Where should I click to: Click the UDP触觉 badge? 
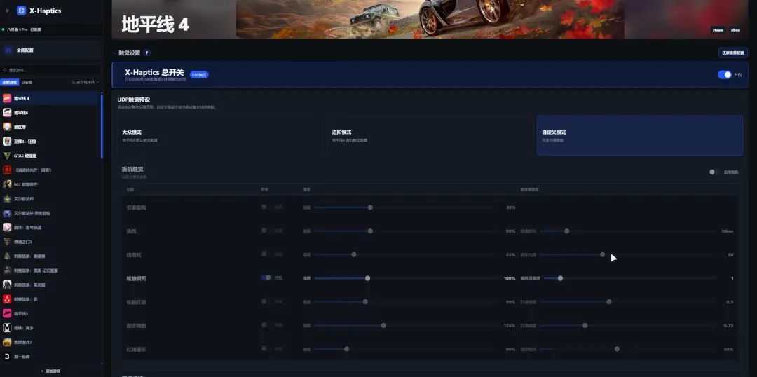(199, 75)
